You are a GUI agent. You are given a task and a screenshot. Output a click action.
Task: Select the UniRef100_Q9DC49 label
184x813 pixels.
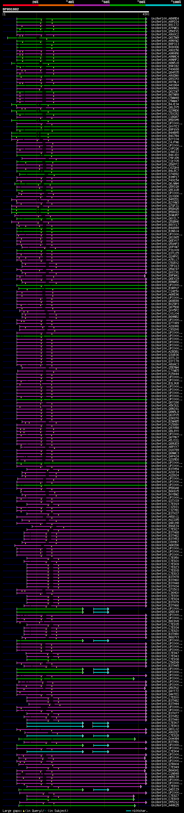click(165, 612)
